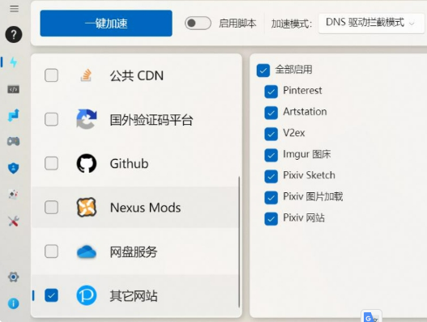Click the V2ex label text
Screen dimensions: 427x322
pyautogui.click(x=294, y=133)
